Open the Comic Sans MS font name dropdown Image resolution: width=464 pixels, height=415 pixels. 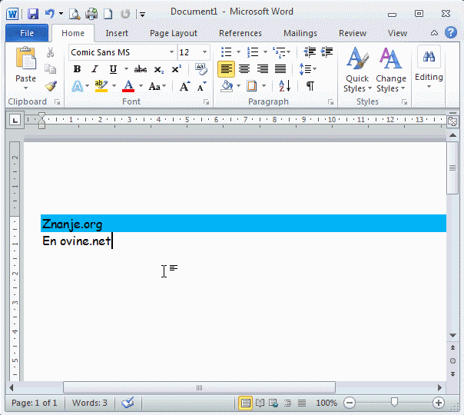(171, 52)
